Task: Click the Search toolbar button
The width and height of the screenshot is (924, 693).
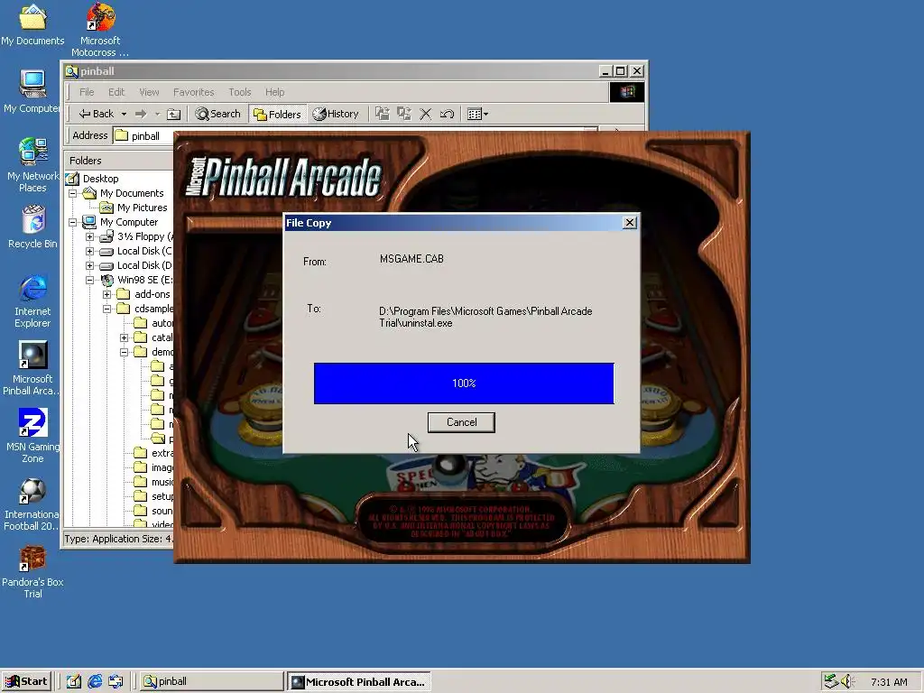Action: click(x=218, y=114)
